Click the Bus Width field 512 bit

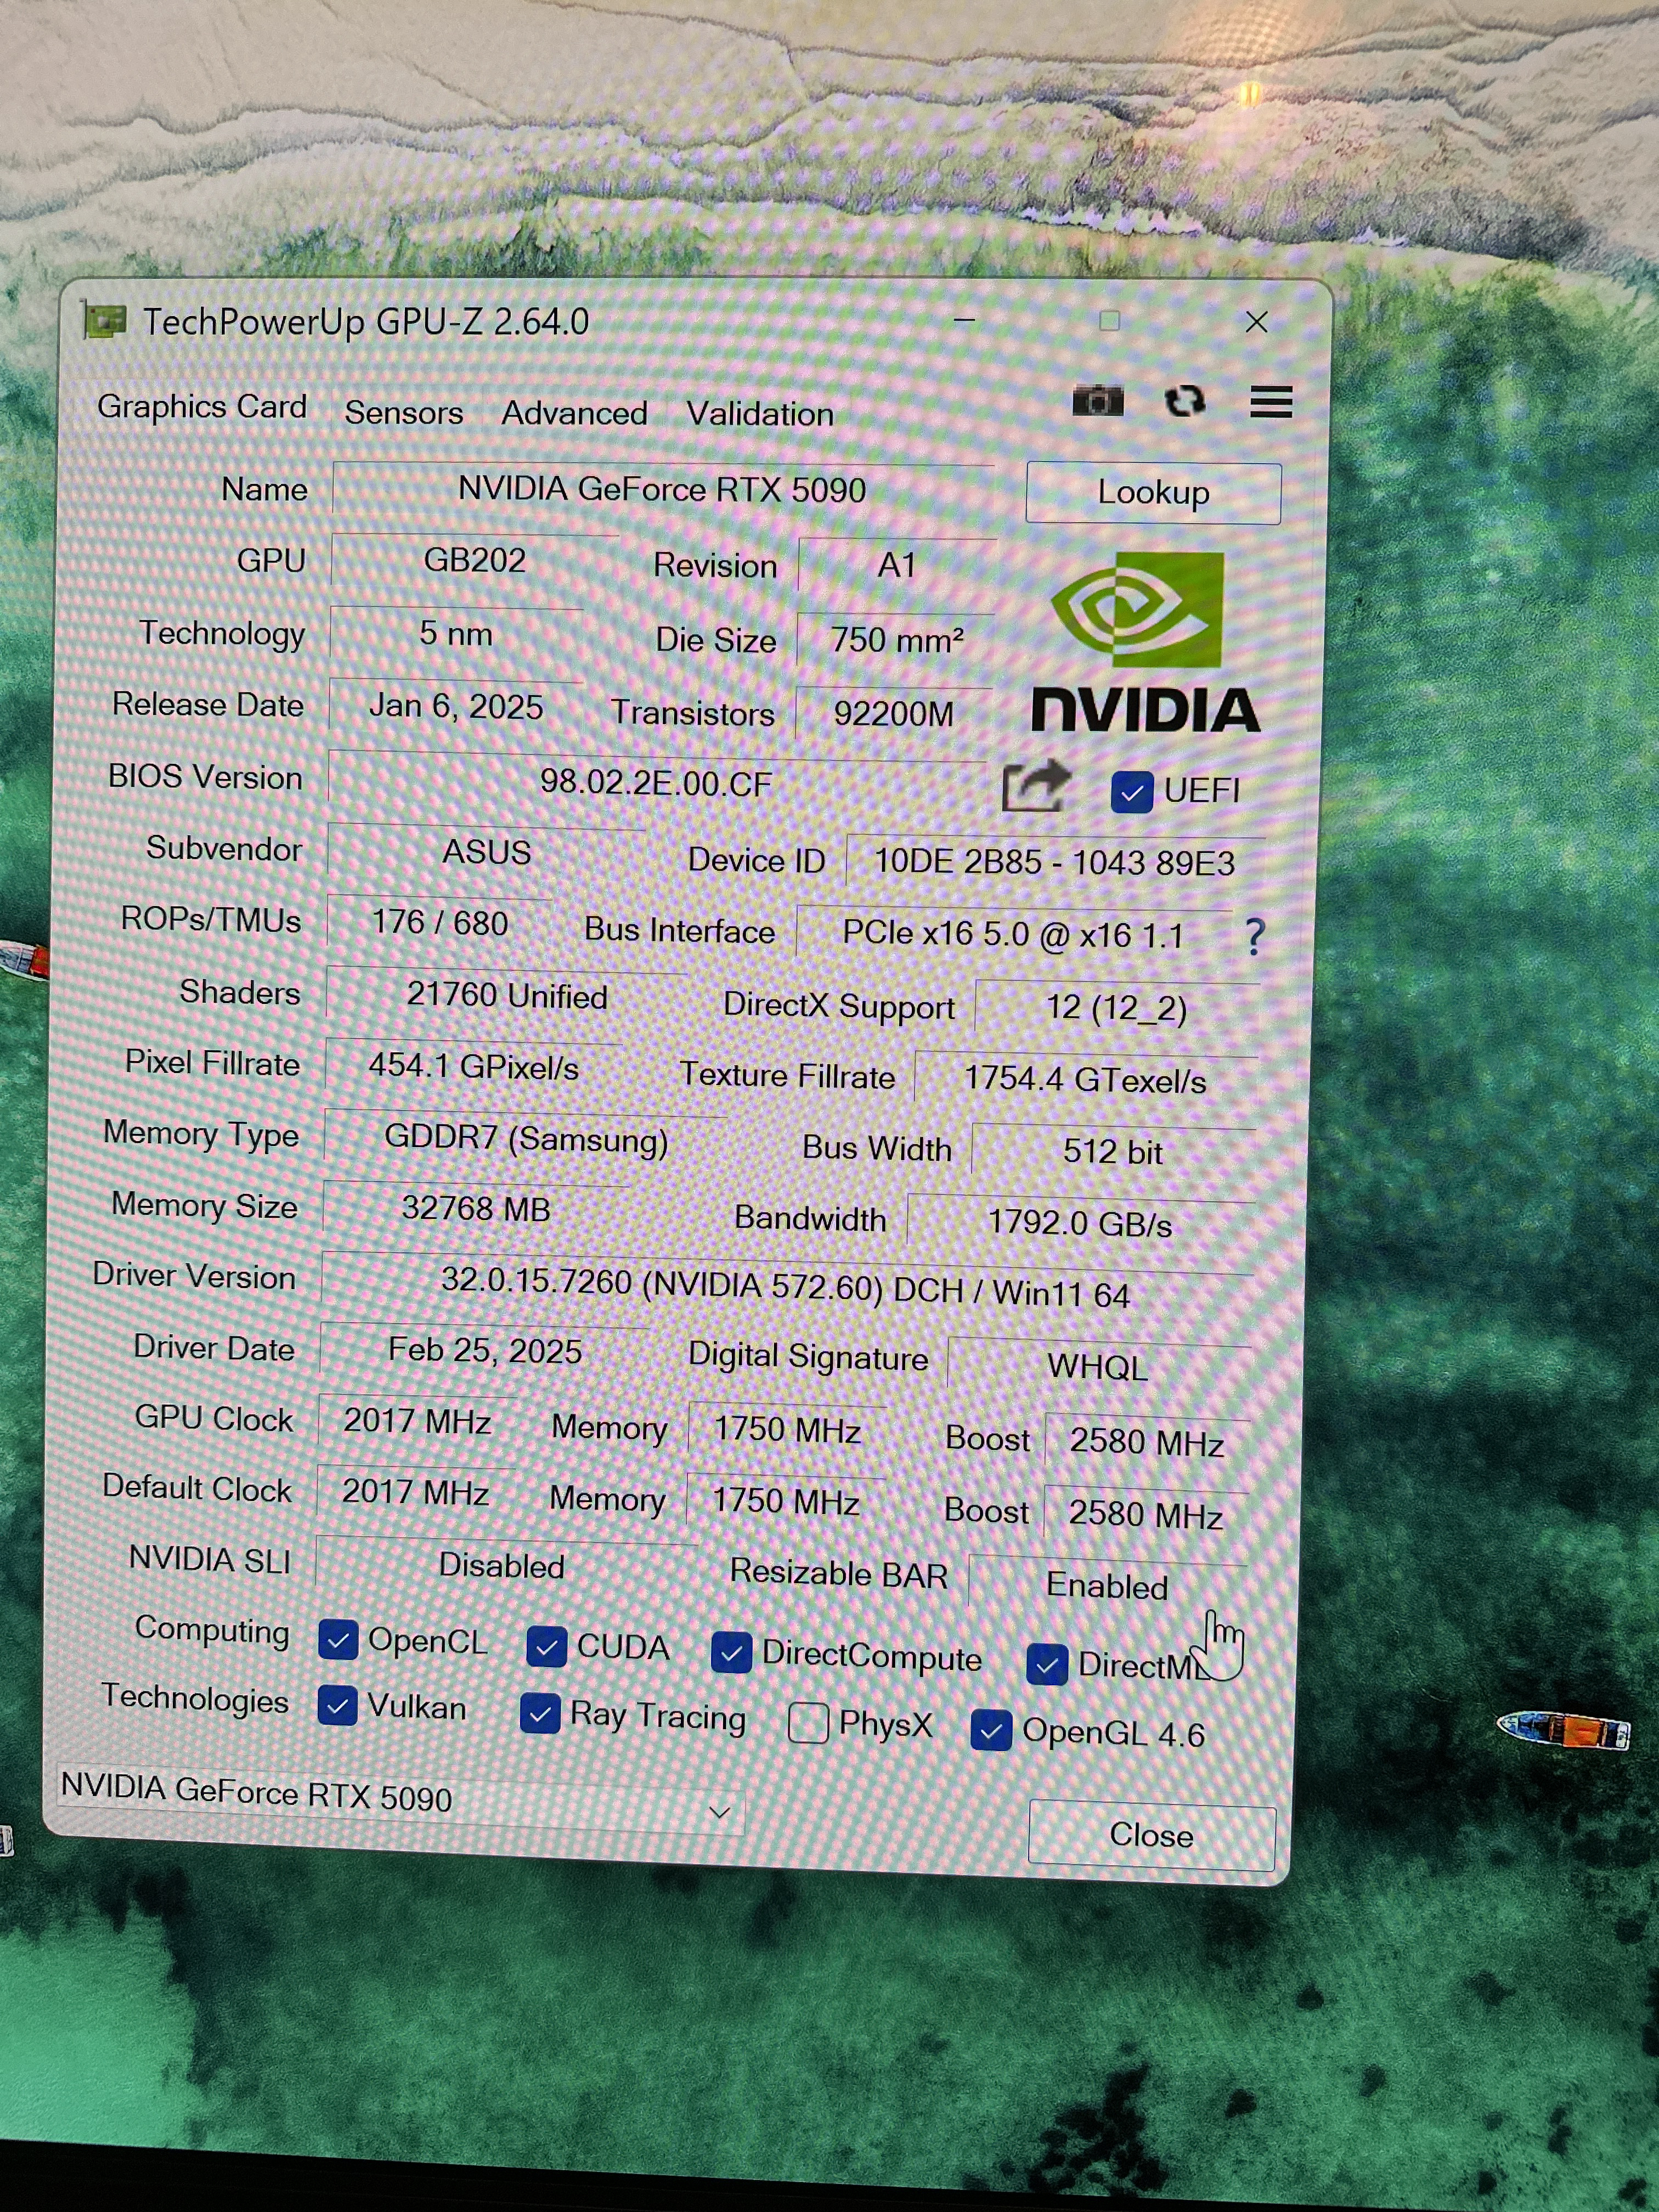point(1113,1152)
